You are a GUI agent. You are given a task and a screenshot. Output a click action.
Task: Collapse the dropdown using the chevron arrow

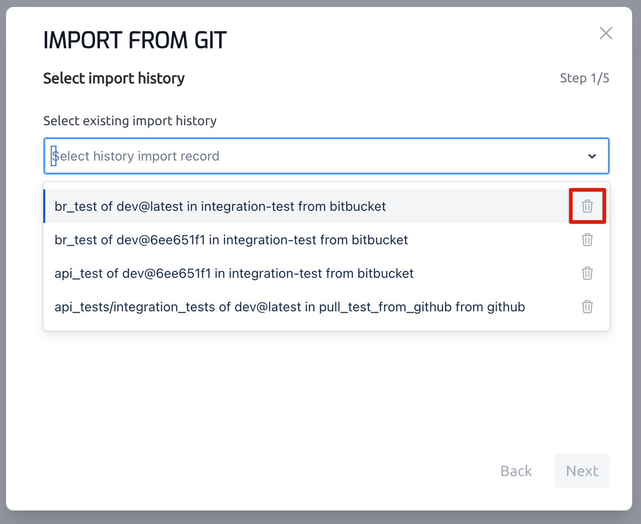click(x=592, y=156)
